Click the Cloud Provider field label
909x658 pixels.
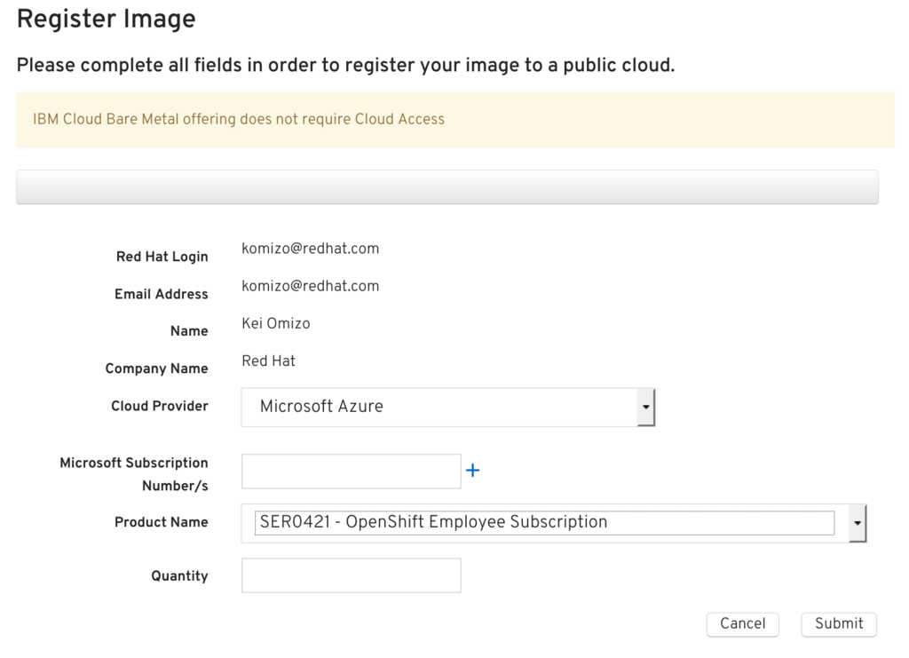160,407
